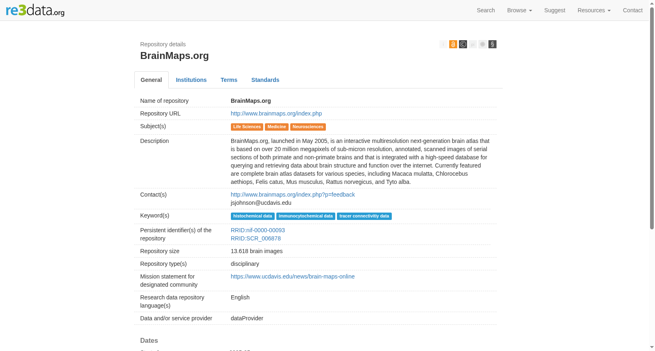
Task: Click the Neurosciences subject tag
Action: (308, 127)
